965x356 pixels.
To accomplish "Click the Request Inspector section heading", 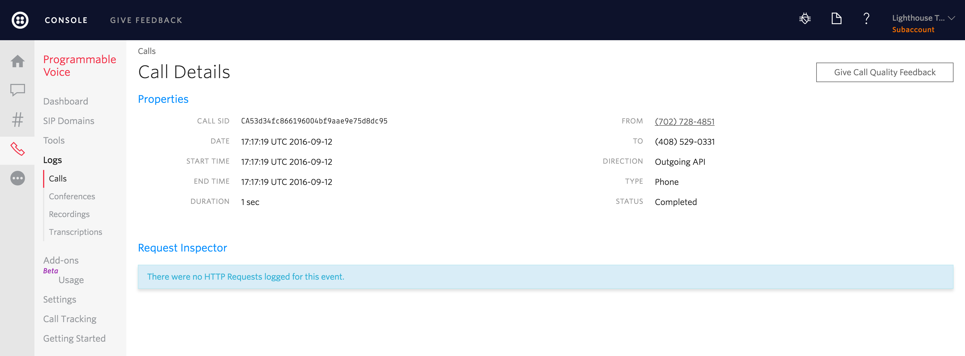I will [x=182, y=248].
